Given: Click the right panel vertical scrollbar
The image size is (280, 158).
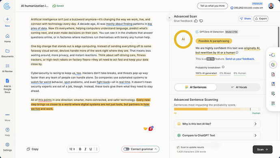Looking at the screenshot, I should coord(278,37).
